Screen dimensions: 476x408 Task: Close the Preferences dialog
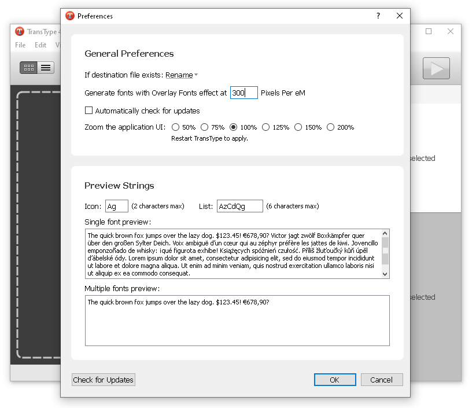tap(400, 16)
